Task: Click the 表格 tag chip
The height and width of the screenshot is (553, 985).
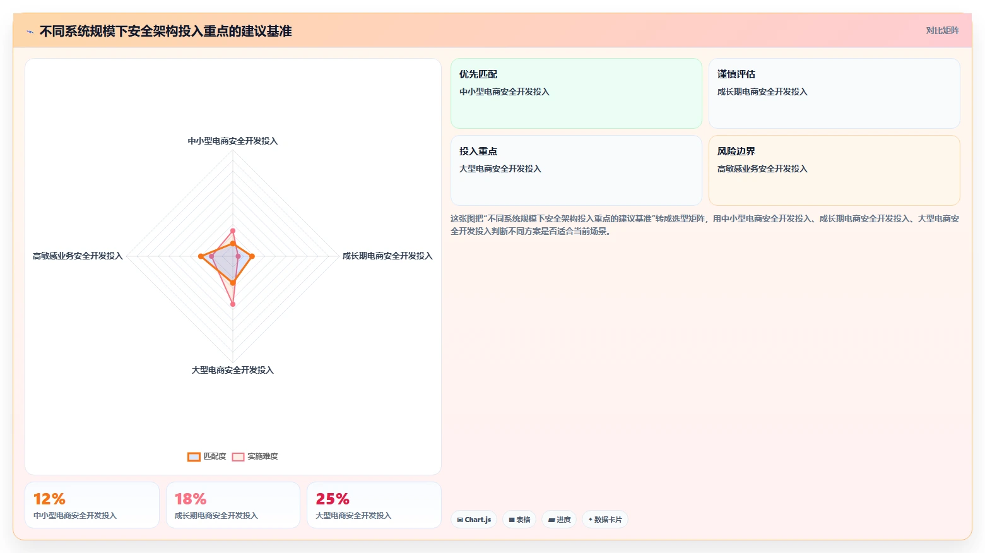Action: [x=519, y=520]
